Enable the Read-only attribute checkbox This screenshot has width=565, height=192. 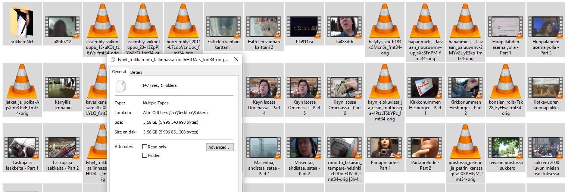point(145,147)
